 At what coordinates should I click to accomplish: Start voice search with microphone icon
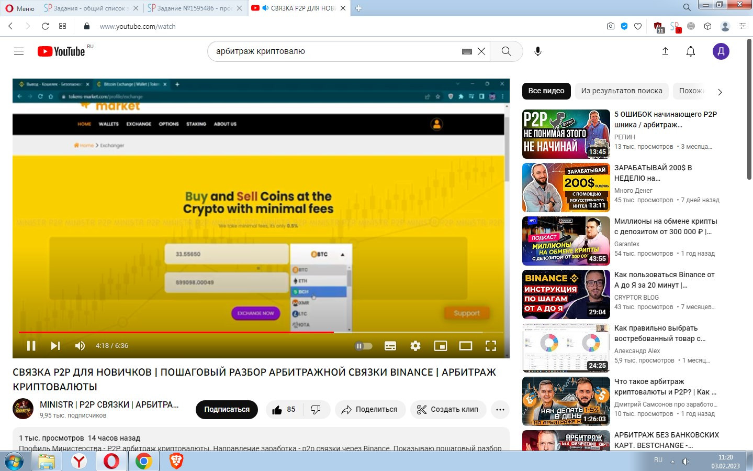point(538,51)
